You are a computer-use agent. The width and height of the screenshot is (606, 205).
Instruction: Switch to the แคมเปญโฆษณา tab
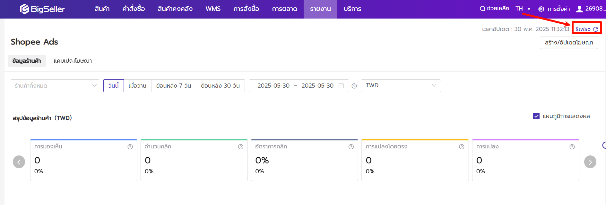click(x=73, y=61)
